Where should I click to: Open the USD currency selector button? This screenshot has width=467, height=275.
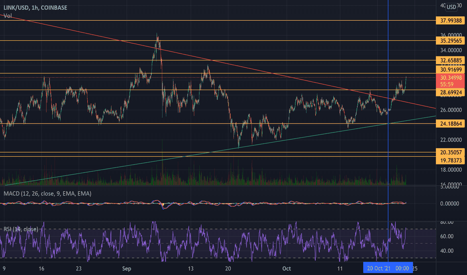click(x=451, y=7)
